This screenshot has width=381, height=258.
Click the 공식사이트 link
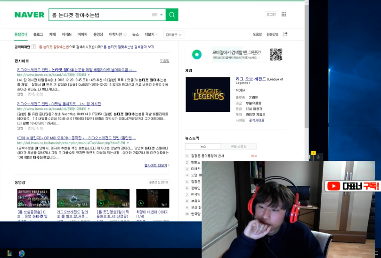point(256,120)
